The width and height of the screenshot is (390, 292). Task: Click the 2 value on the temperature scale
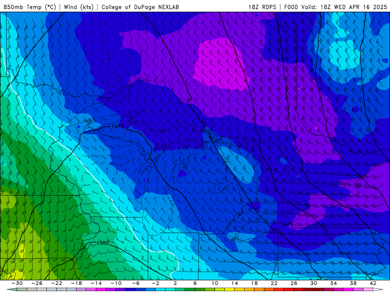click(x=175, y=283)
